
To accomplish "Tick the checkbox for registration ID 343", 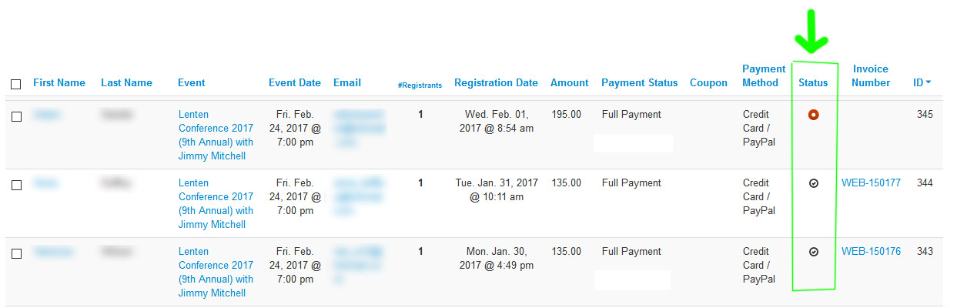I will 16,253.
